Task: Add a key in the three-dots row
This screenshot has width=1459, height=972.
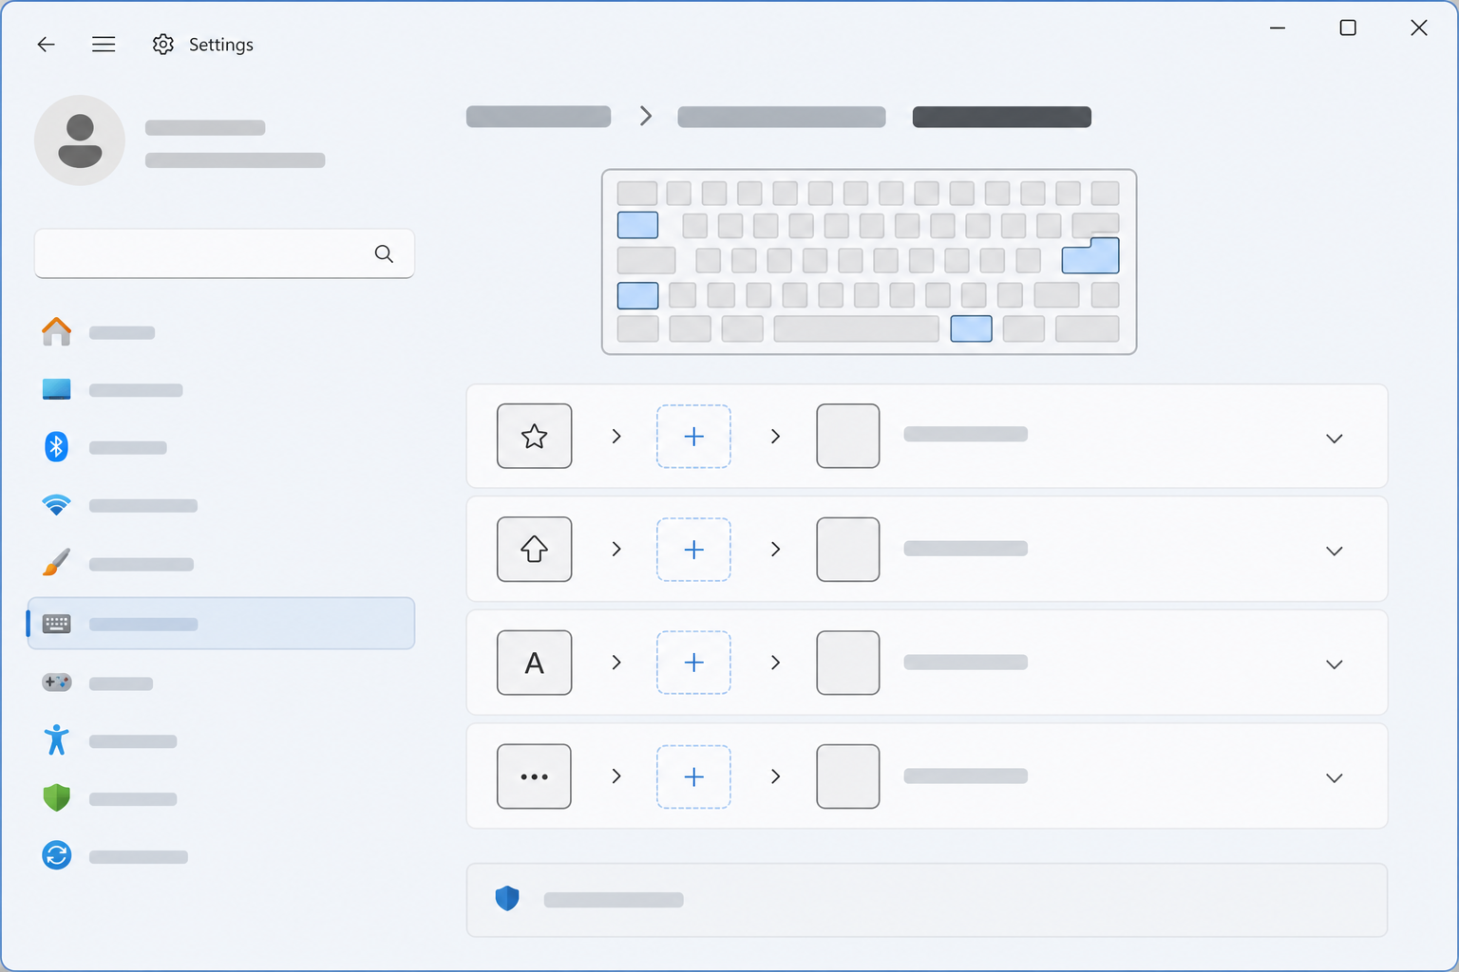Action: 693,776
